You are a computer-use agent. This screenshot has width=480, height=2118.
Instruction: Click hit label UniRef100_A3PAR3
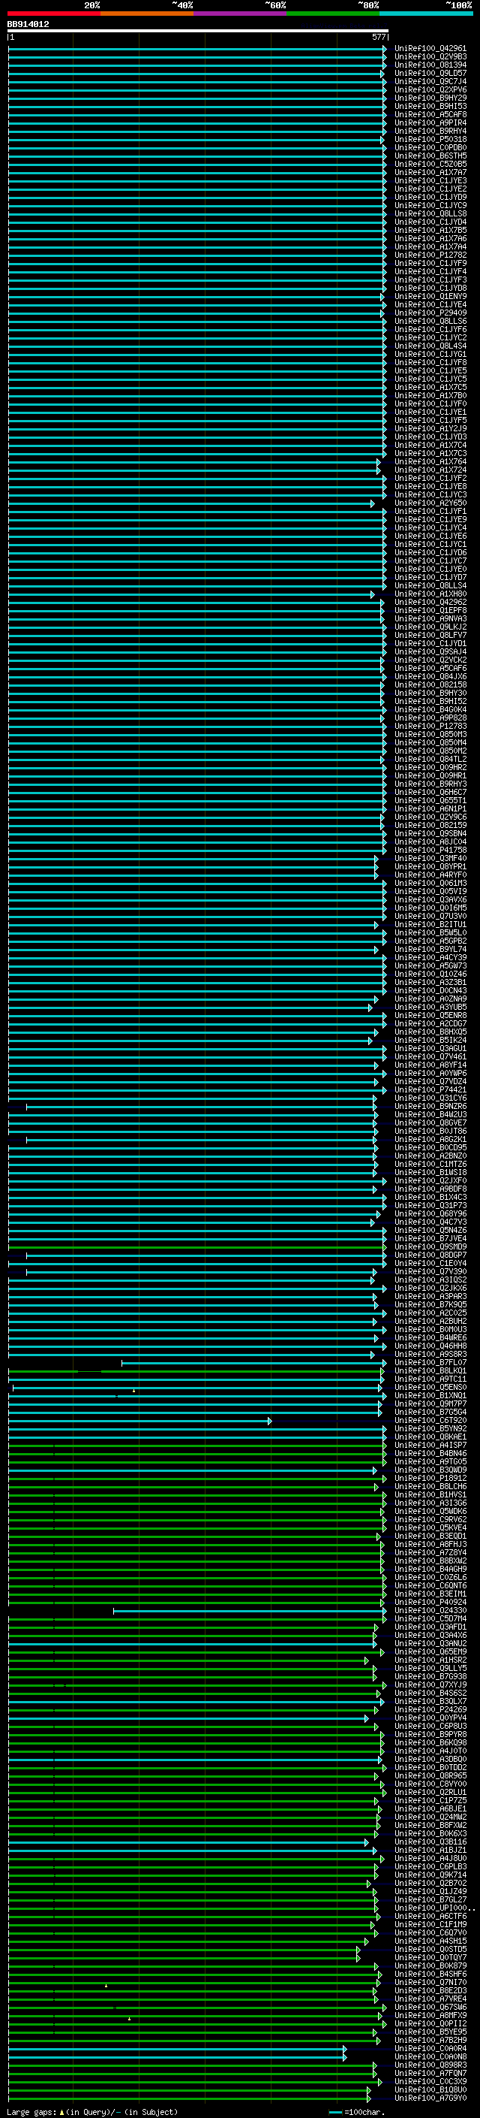[430, 1297]
